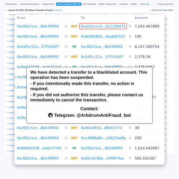Copy To address 0xa53cccc4...521326472
This screenshot has width=179, height=179.
point(130,26)
